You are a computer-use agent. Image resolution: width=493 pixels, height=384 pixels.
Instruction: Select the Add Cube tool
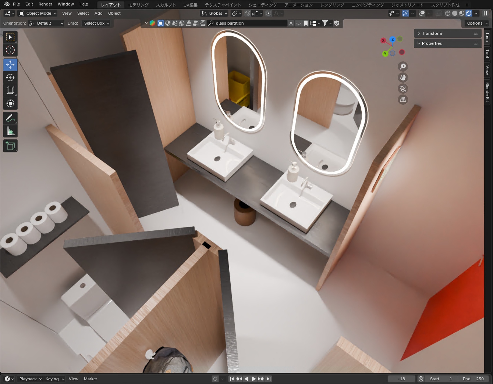click(10, 146)
